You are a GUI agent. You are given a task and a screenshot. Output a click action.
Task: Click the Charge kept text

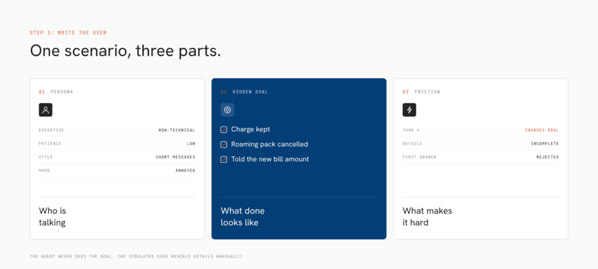coord(251,130)
